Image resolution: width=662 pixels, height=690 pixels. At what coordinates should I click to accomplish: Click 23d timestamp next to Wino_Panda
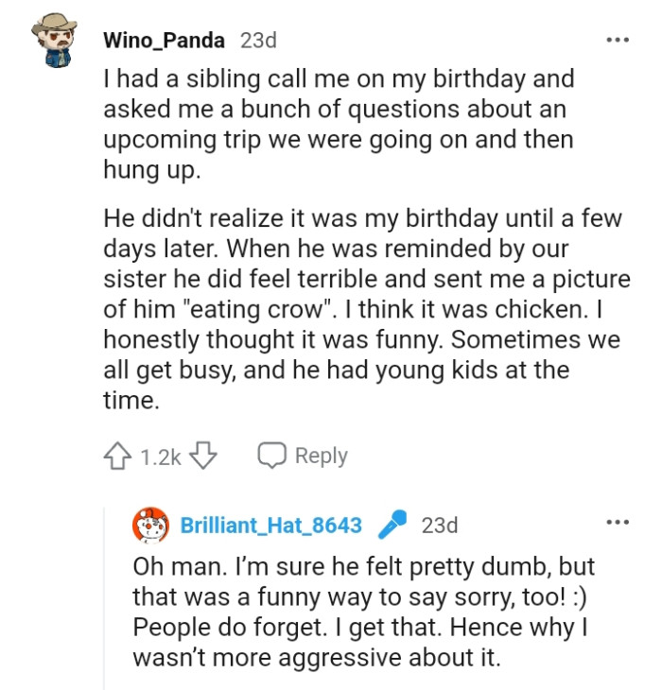point(259,41)
